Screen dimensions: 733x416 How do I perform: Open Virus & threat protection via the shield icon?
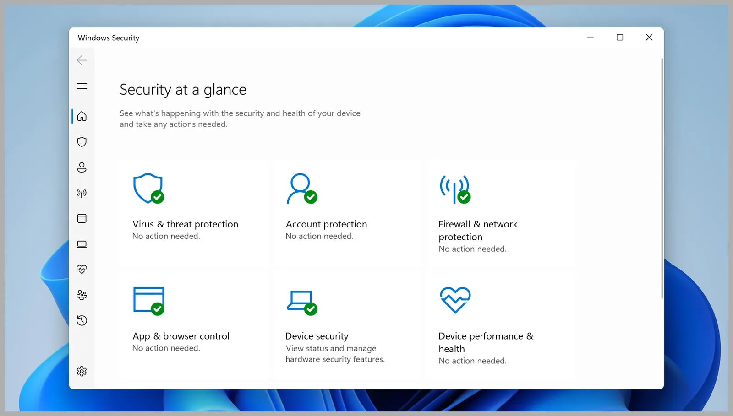pos(82,142)
